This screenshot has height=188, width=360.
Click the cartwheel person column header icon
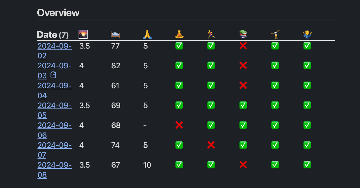click(275, 35)
